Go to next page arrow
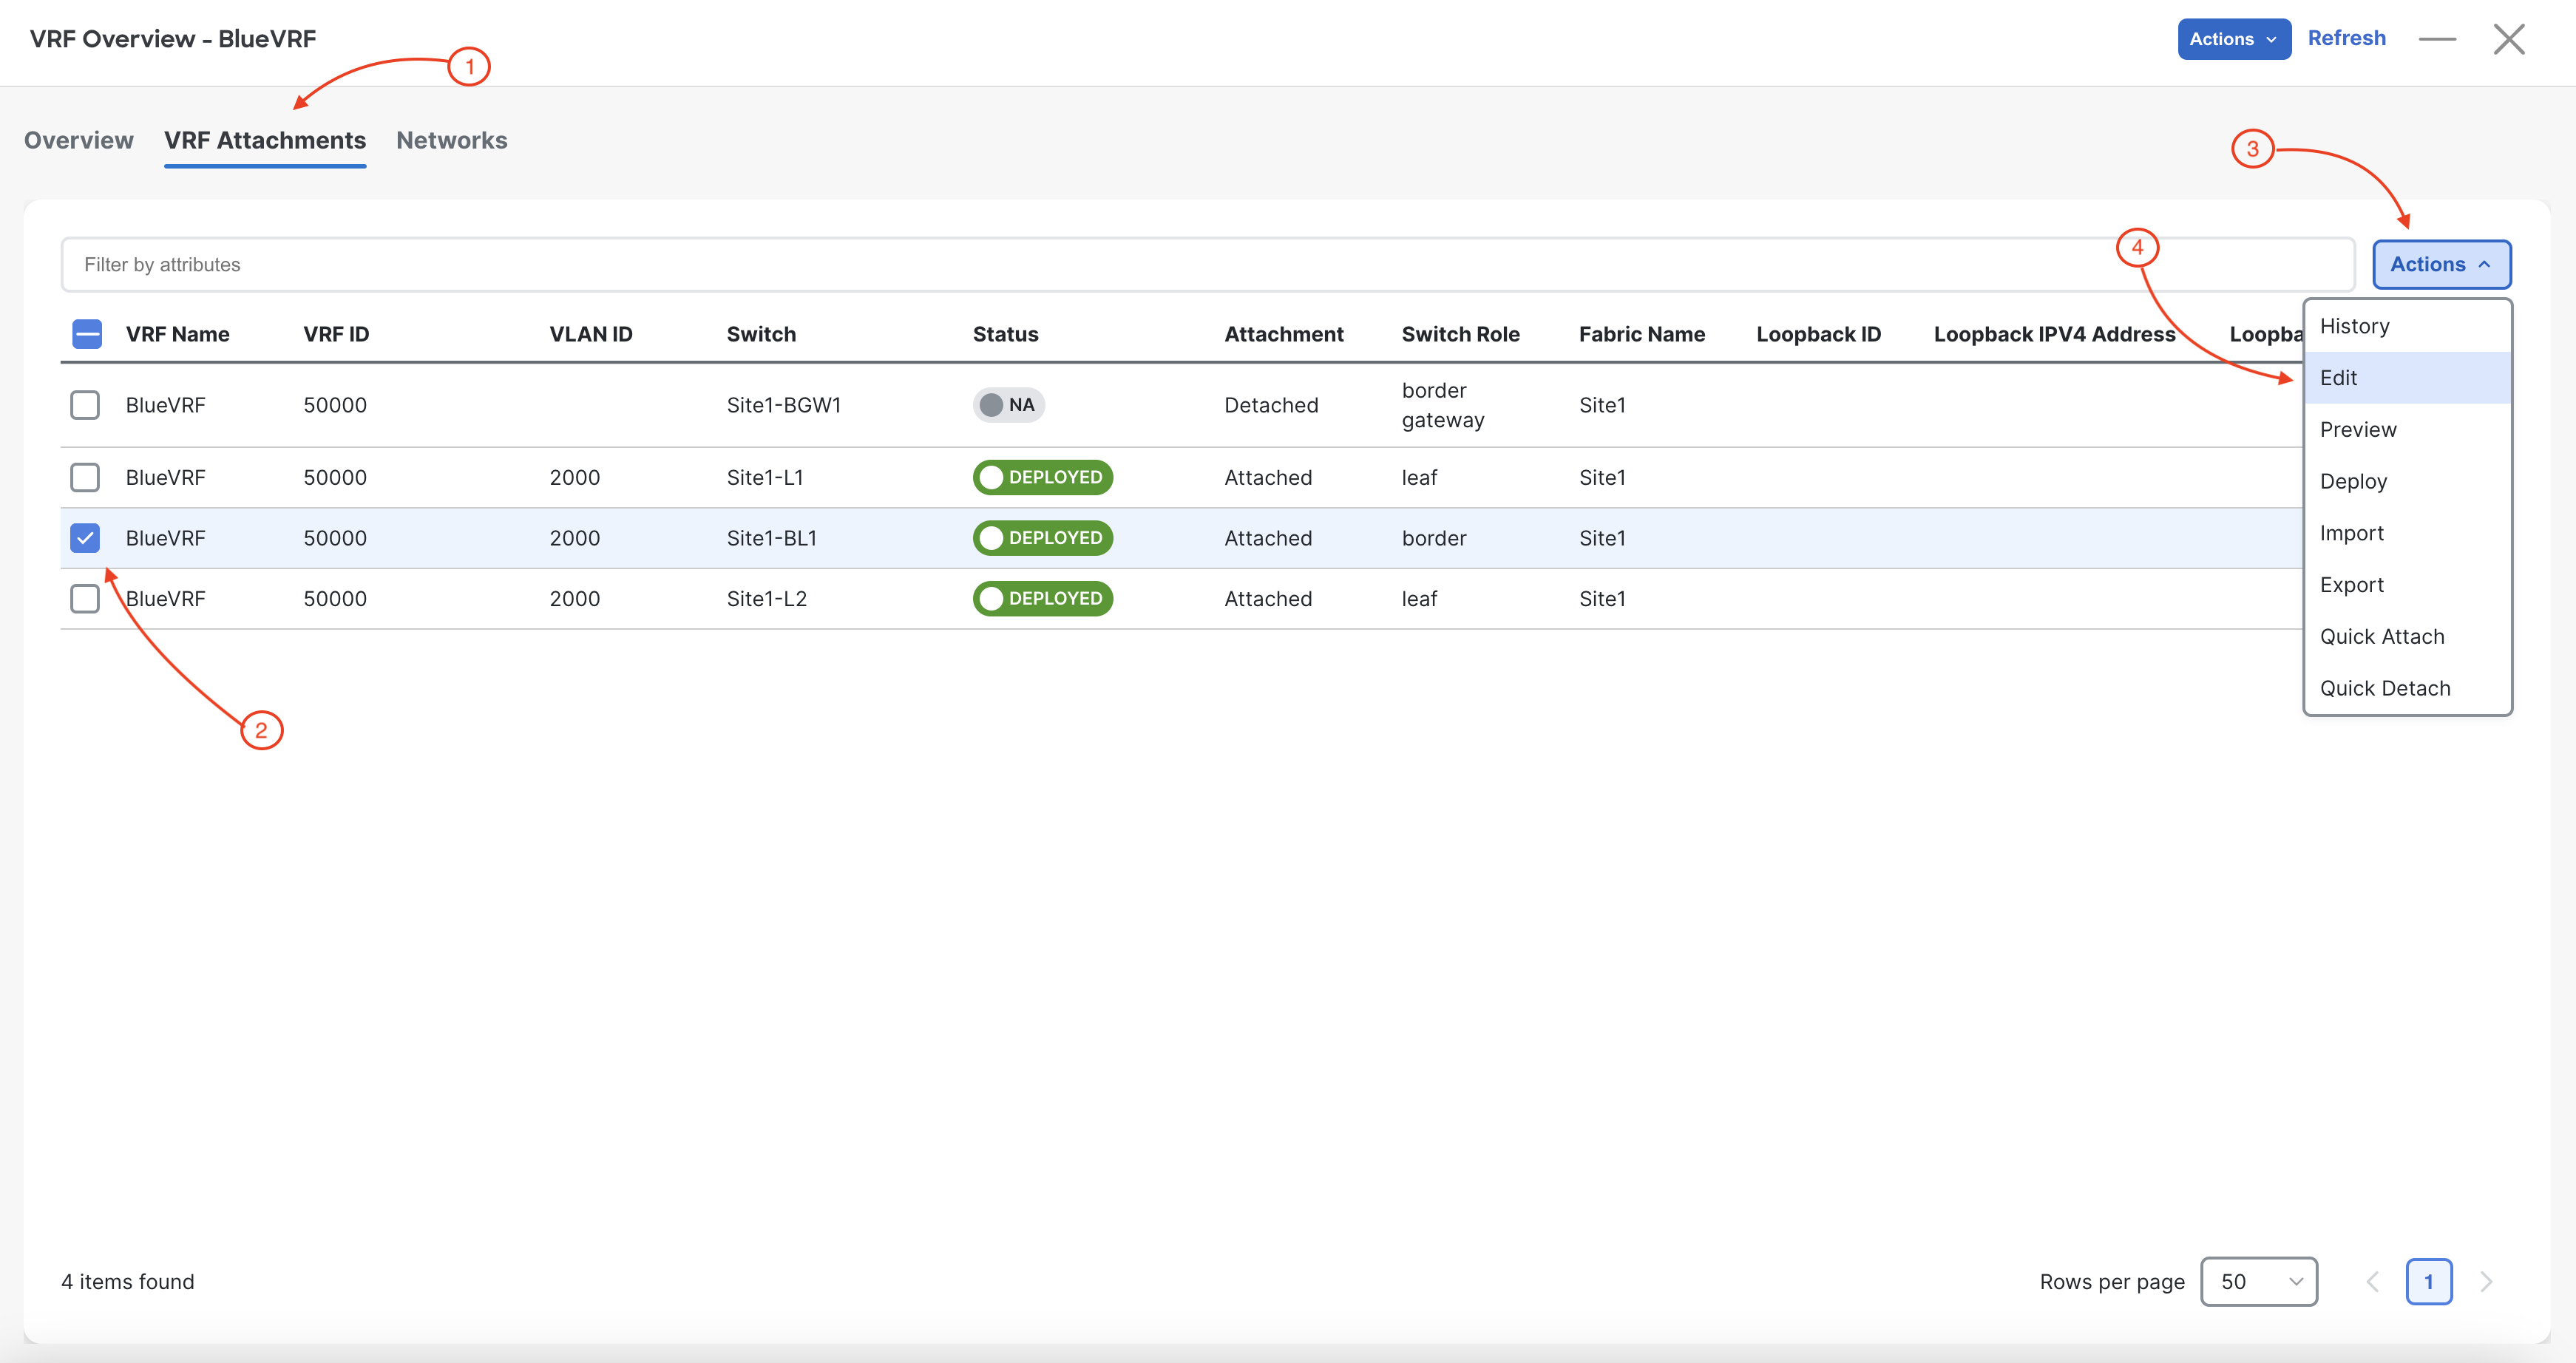The width and height of the screenshot is (2576, 1363). 2486,1281
